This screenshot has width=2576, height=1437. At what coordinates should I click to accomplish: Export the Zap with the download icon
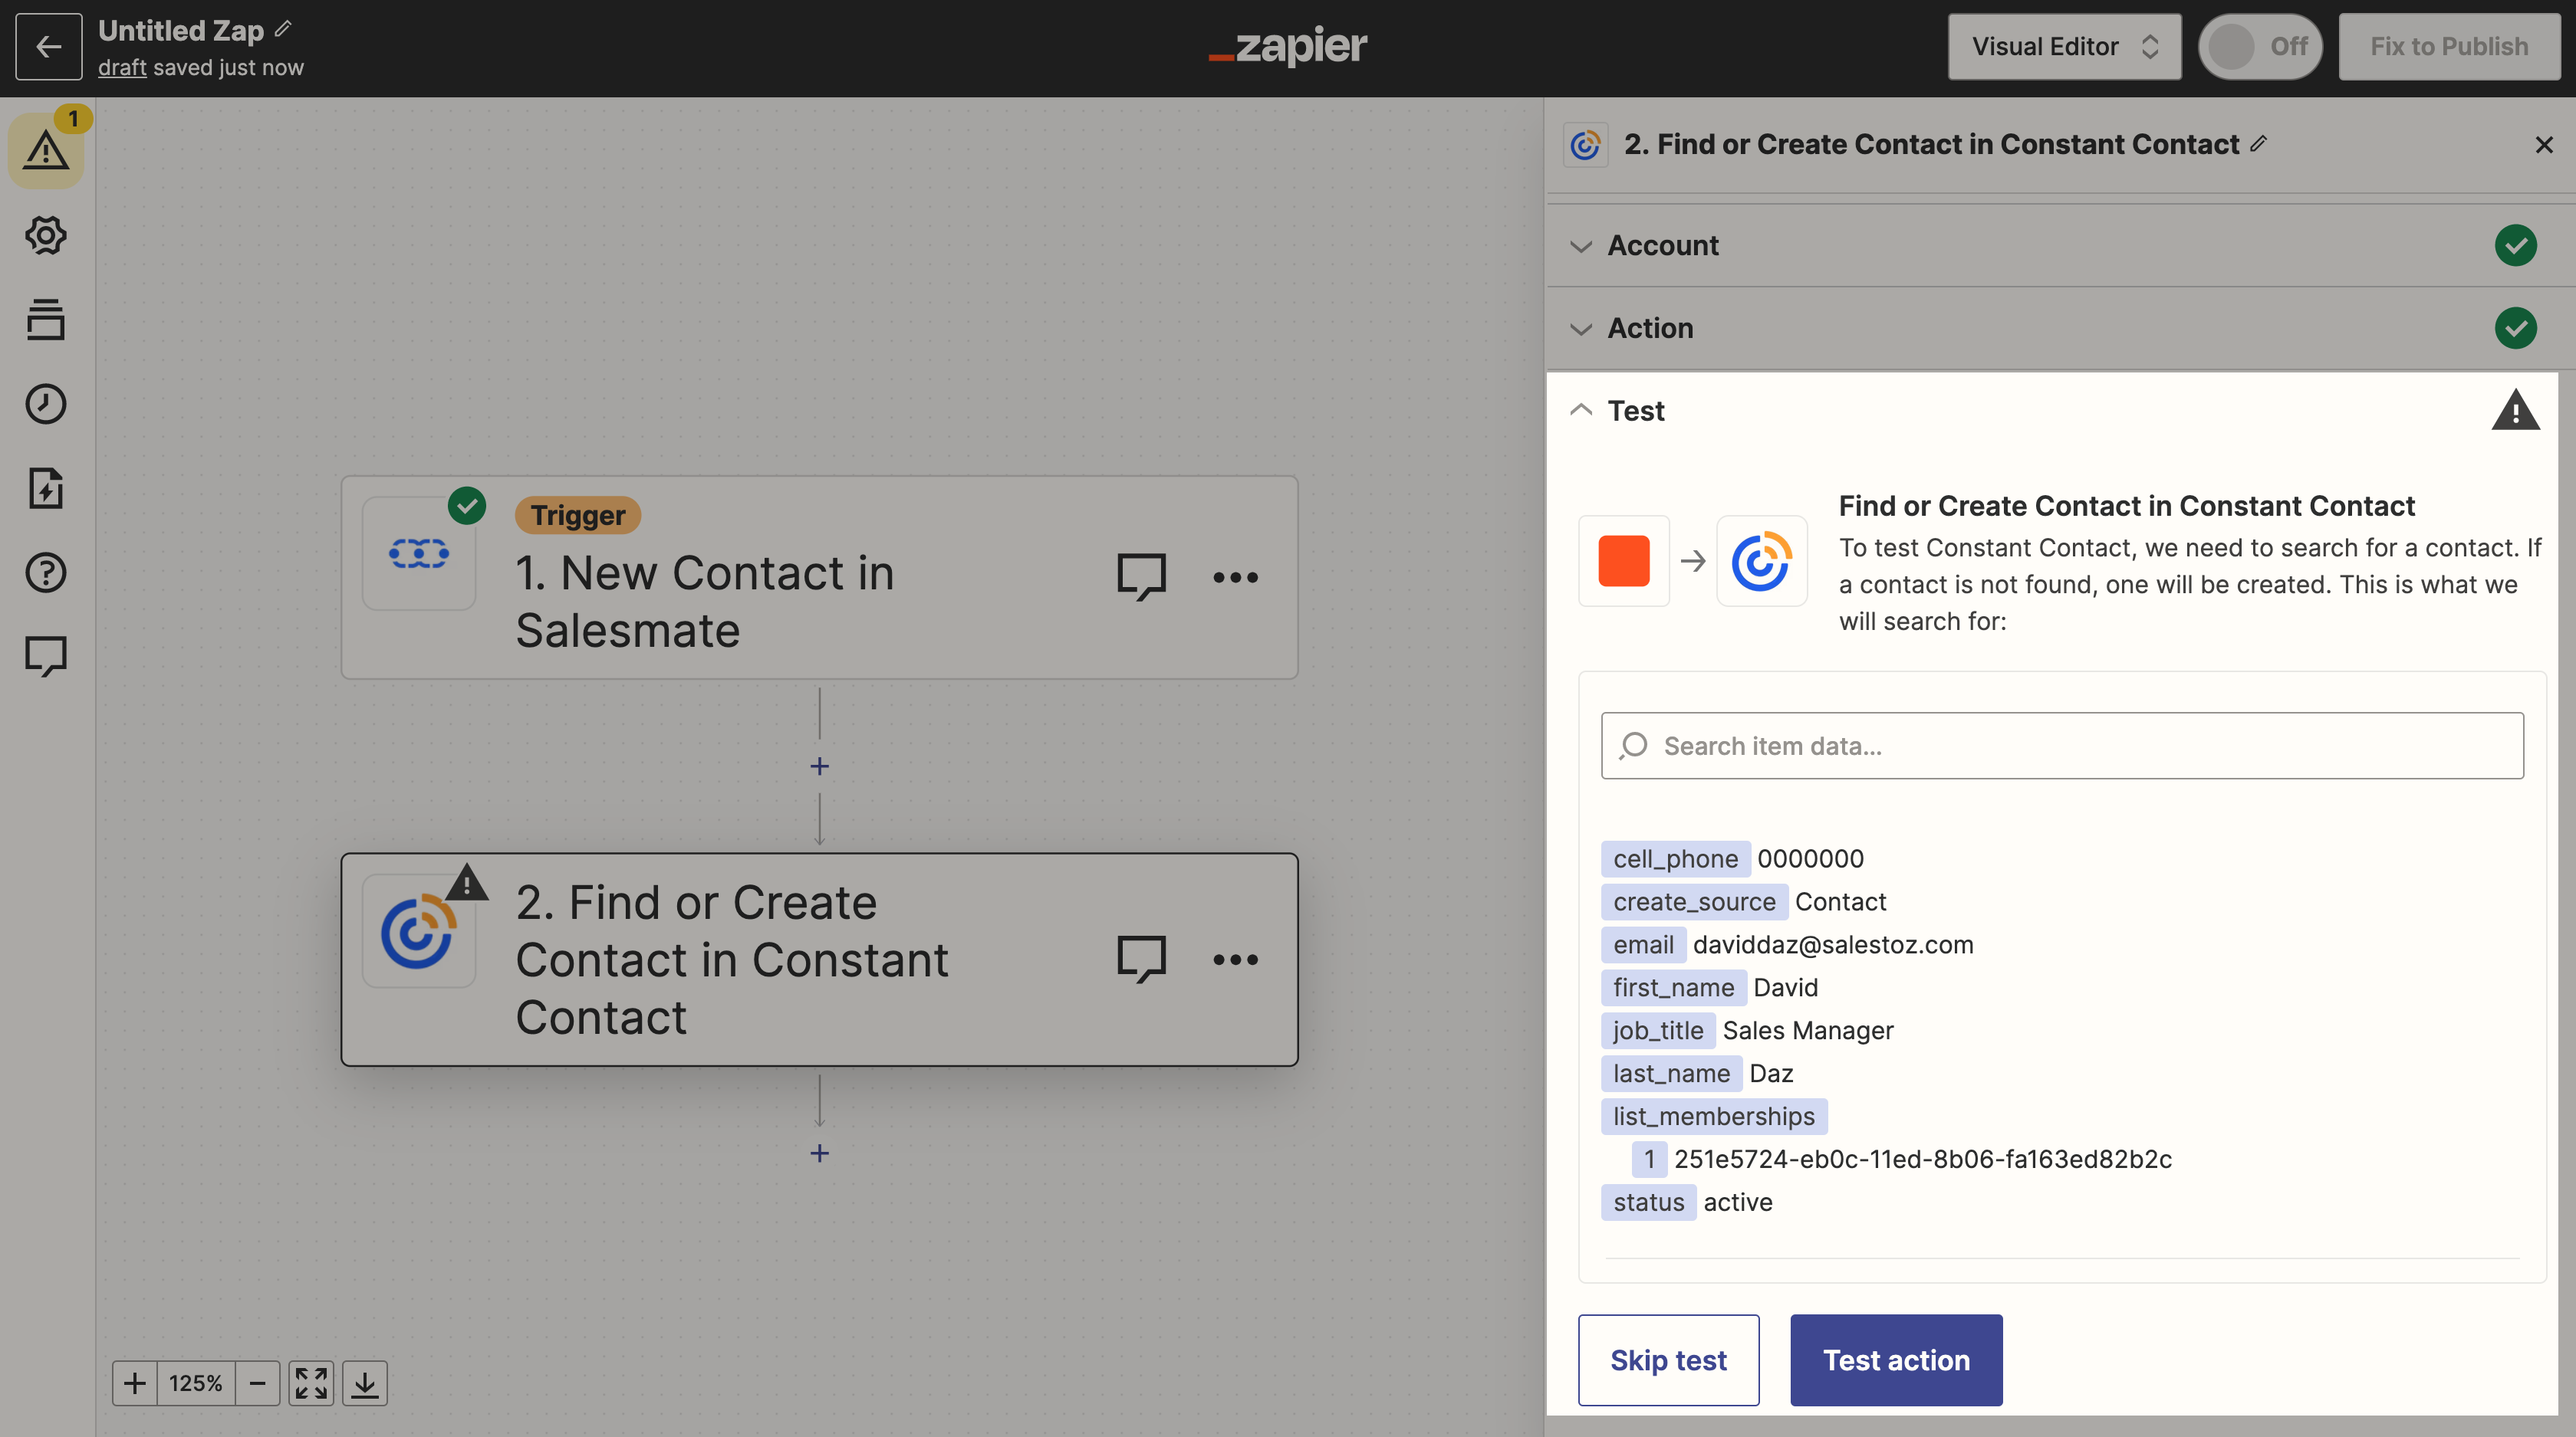[365, 1383]
